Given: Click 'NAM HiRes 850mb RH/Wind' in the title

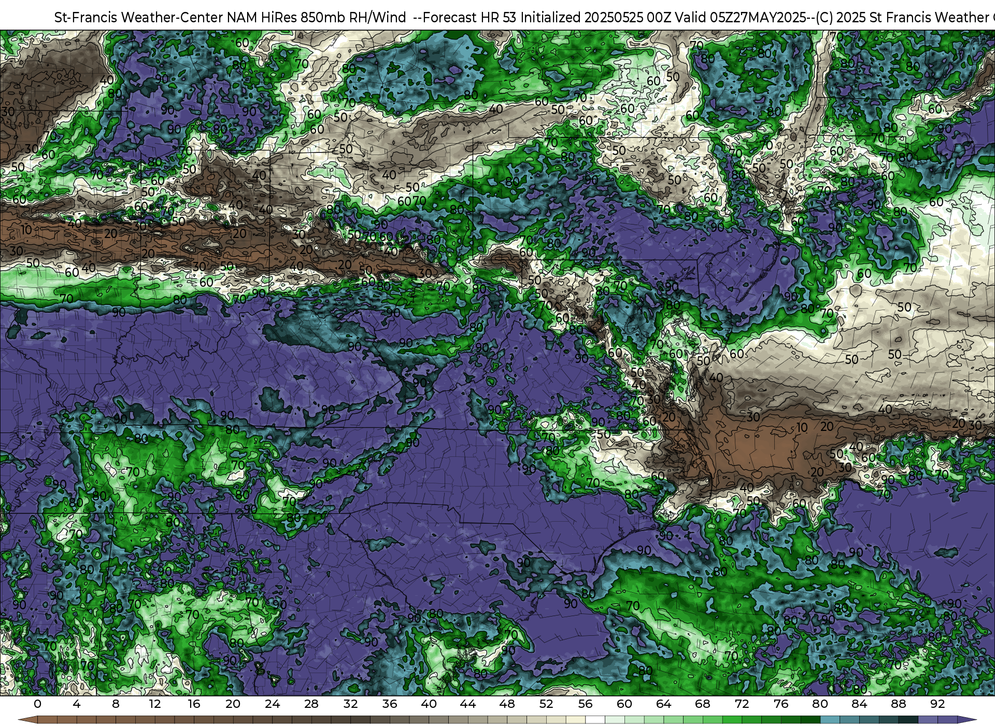Looking at the screenshot, I should (x=317, y=18).
